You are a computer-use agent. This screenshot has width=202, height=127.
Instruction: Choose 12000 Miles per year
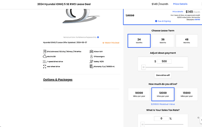163,94
